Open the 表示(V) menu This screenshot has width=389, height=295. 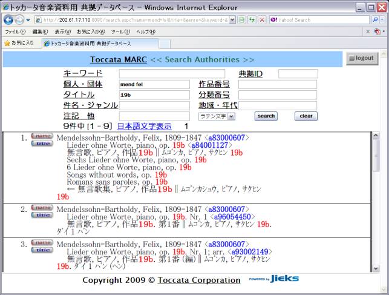(62, 31)
